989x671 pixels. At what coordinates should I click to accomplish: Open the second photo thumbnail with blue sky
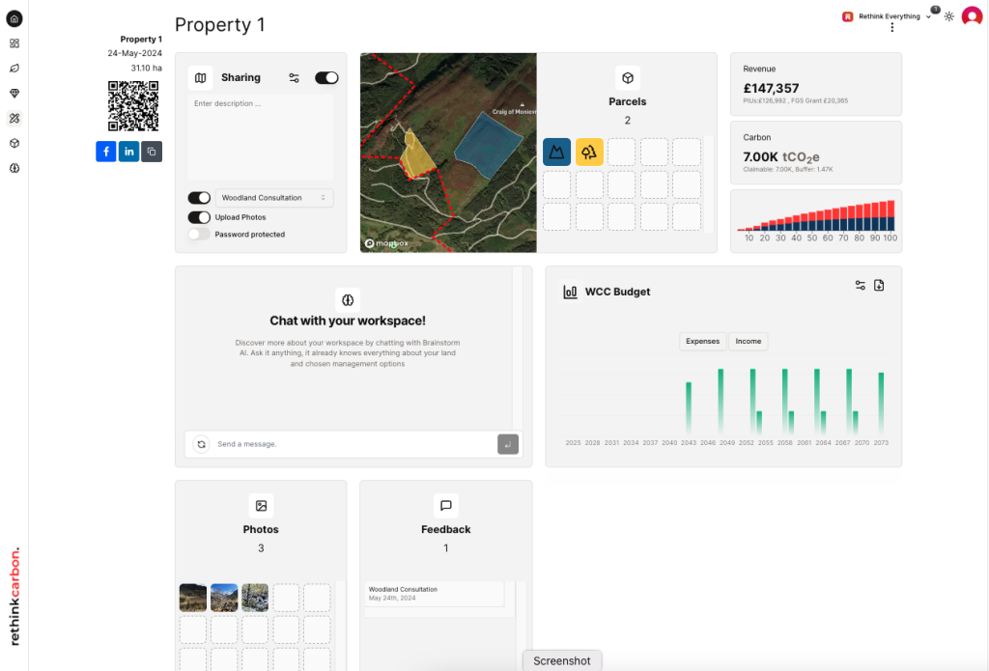click(224, 598)
